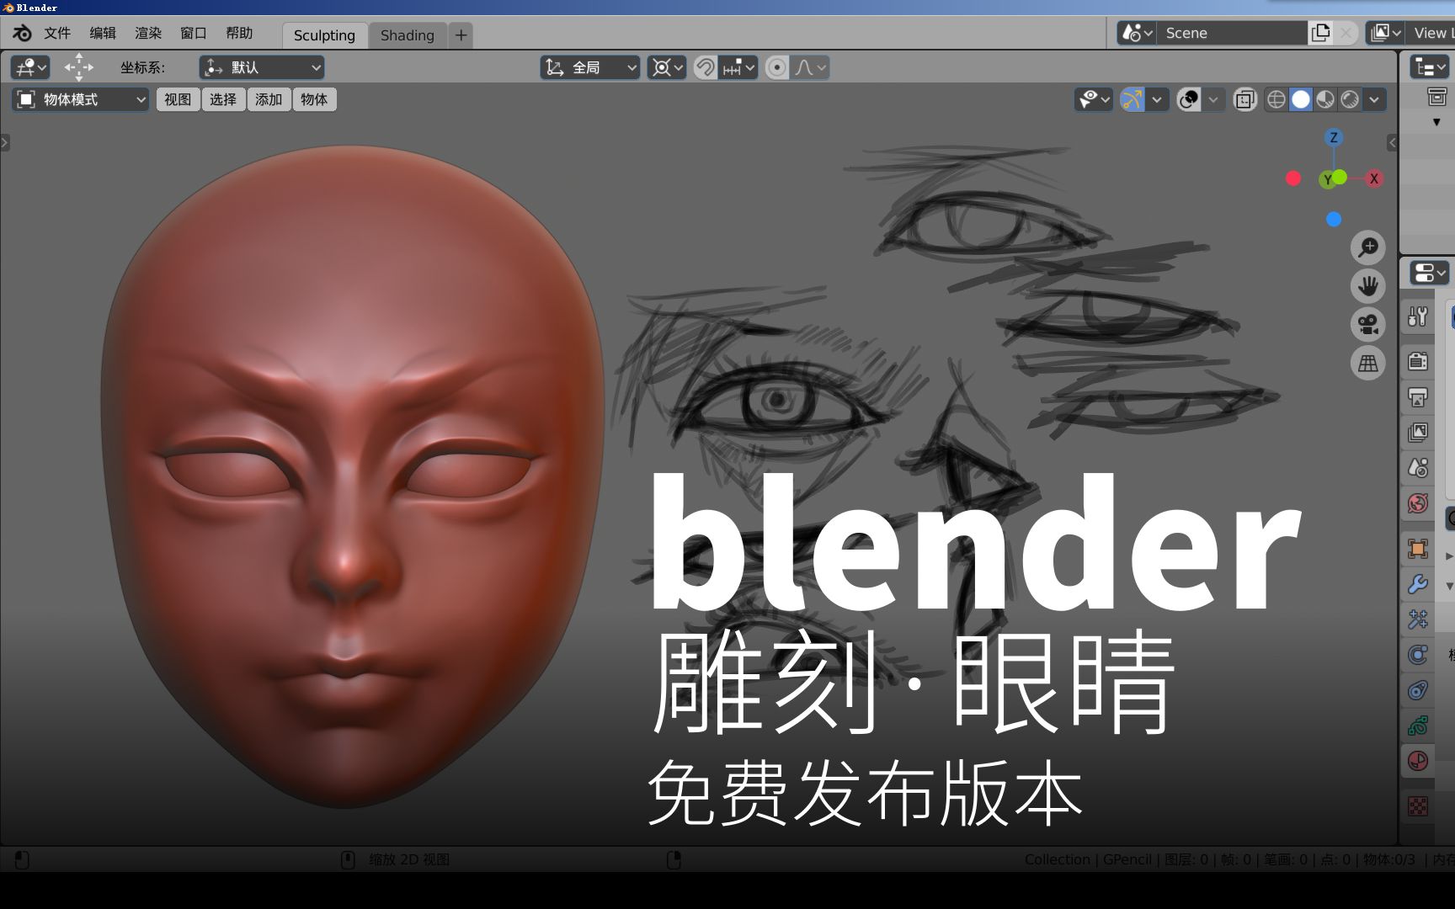Open the Scene properties tab
Image resolution: width=1455 pixels, height=909 pixels.
(x=1418, y=468)
